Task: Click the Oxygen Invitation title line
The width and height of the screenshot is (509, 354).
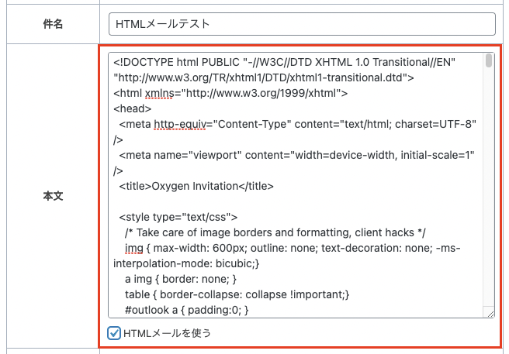Action: 196,186
